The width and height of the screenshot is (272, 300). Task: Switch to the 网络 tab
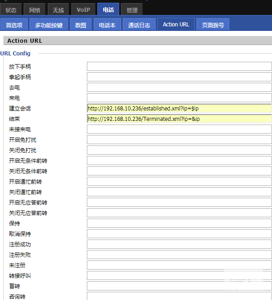(35, 10)
